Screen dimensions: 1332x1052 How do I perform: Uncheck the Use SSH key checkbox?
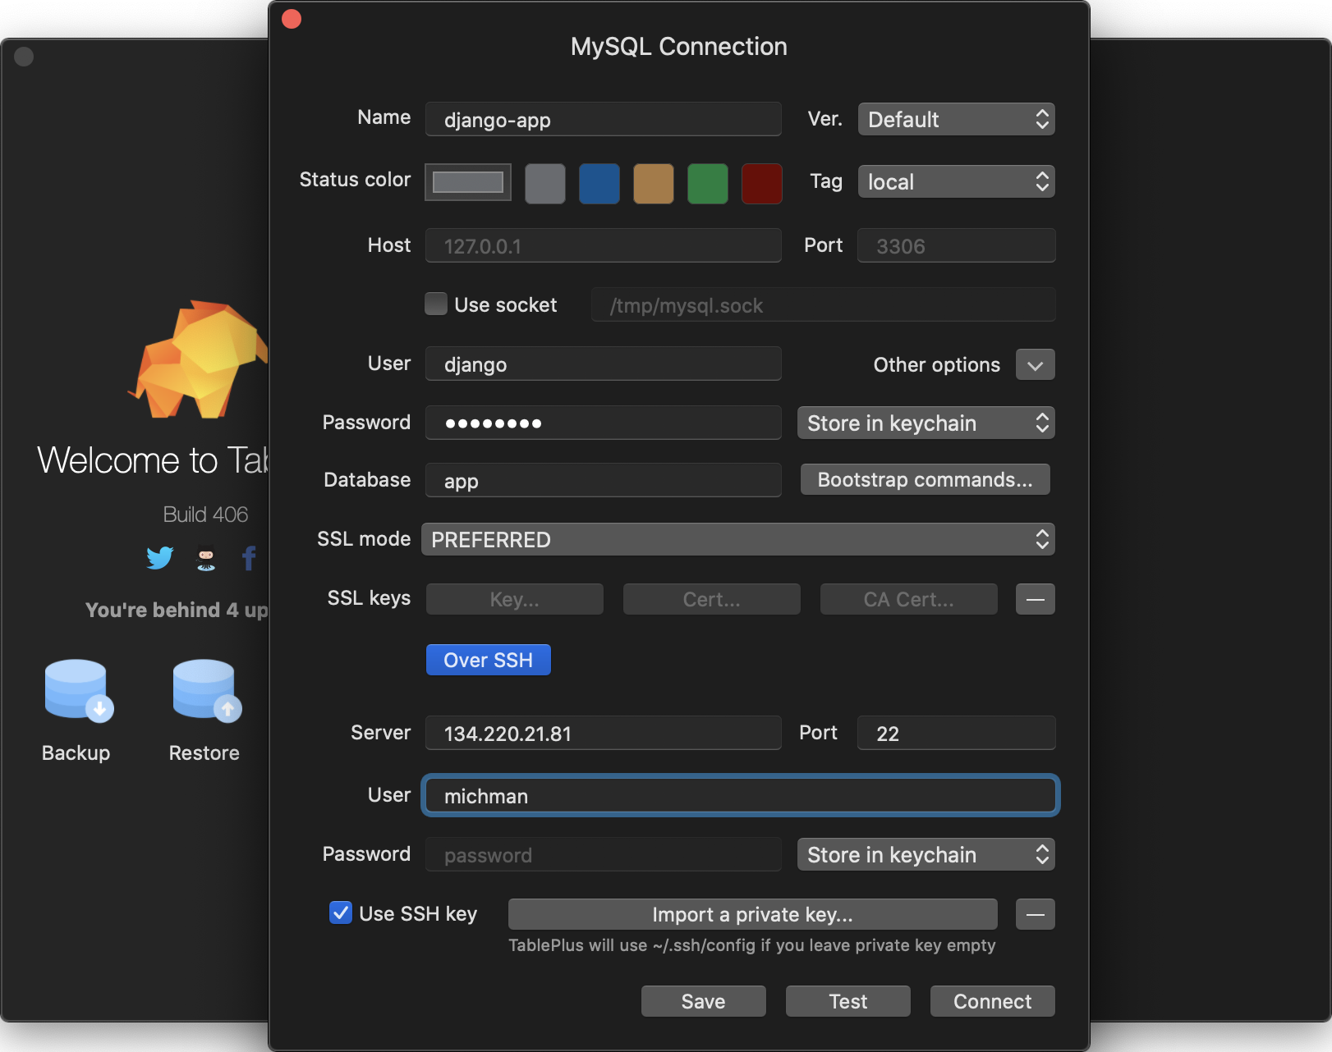(341, 913)
